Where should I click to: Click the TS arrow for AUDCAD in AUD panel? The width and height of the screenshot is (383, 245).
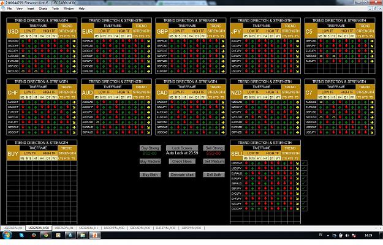tap(148, 102)
